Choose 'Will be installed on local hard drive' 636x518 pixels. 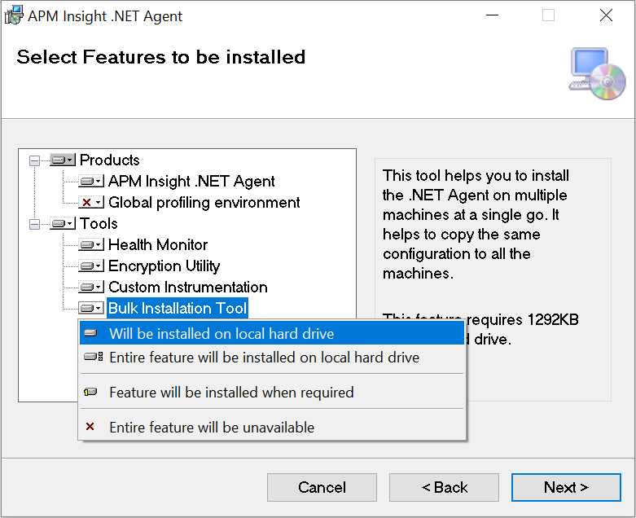click(x=222, y=334)
